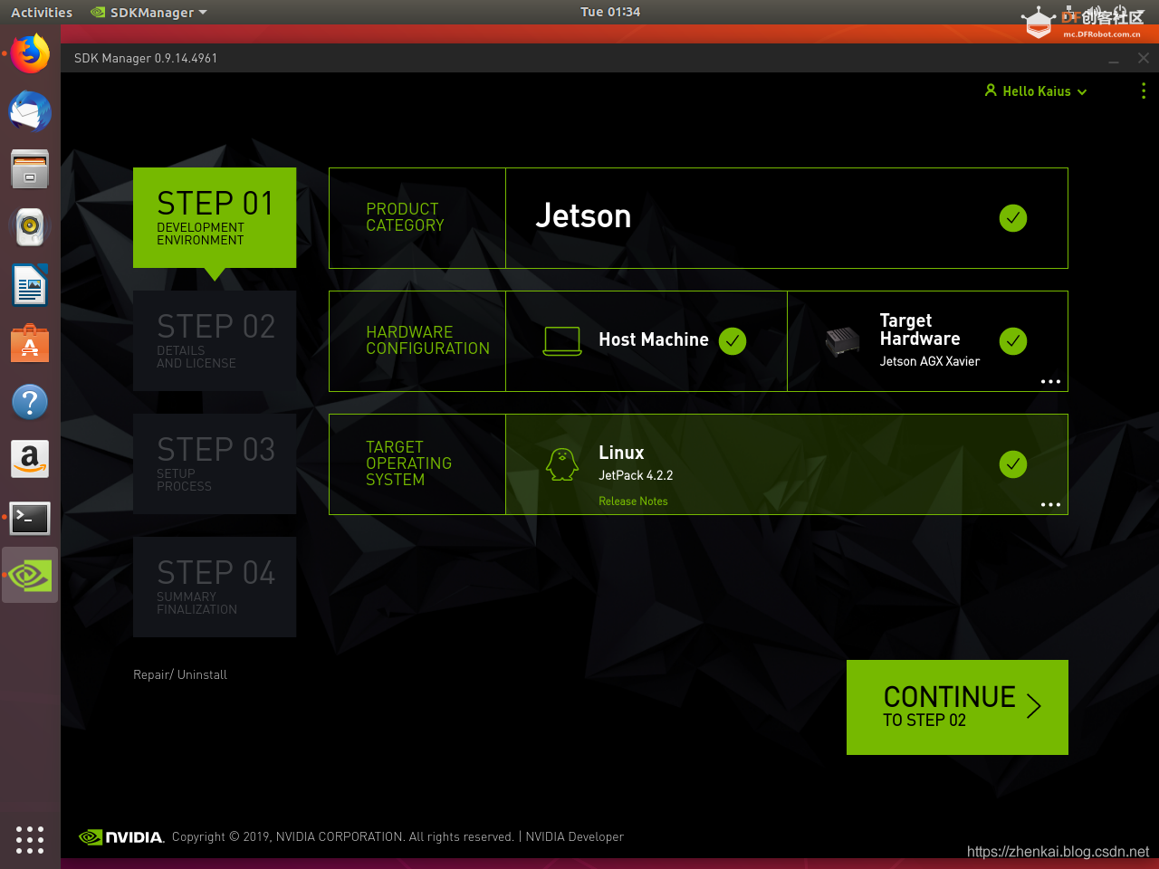The width and height of the screenshot is (1159, 869).
Task: Launch LibreOffice Writer from the dock
Action: tap(30, 285)
